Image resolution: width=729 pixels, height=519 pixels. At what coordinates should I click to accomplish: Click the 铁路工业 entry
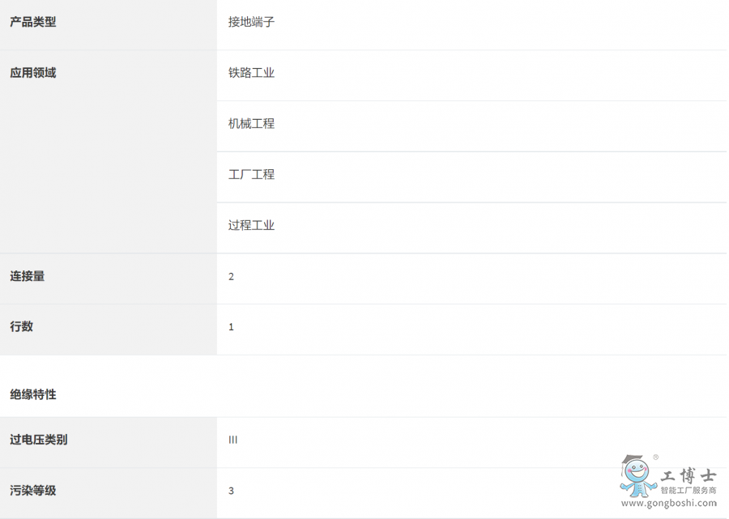(x=251, y=73)
